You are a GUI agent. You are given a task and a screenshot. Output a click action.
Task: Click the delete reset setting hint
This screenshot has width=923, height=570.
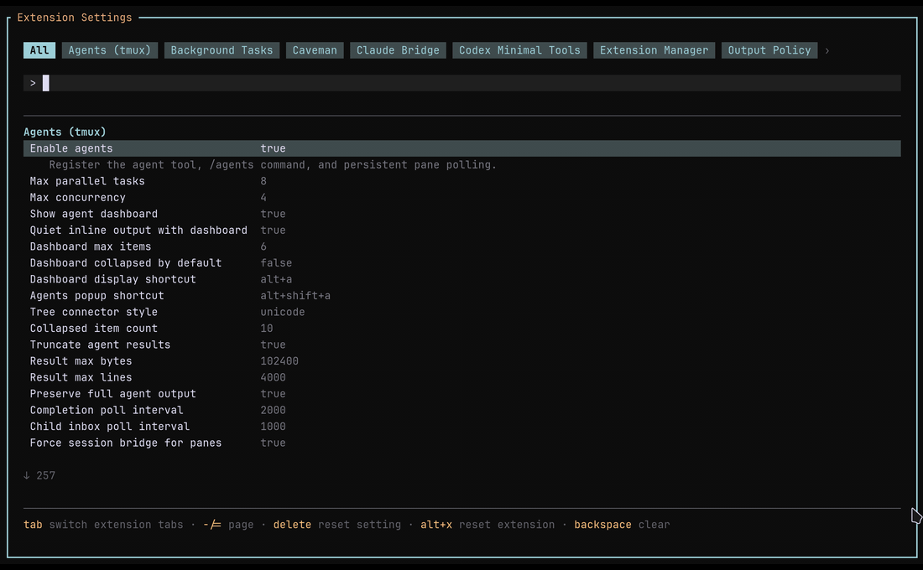(x=336, y=525)
